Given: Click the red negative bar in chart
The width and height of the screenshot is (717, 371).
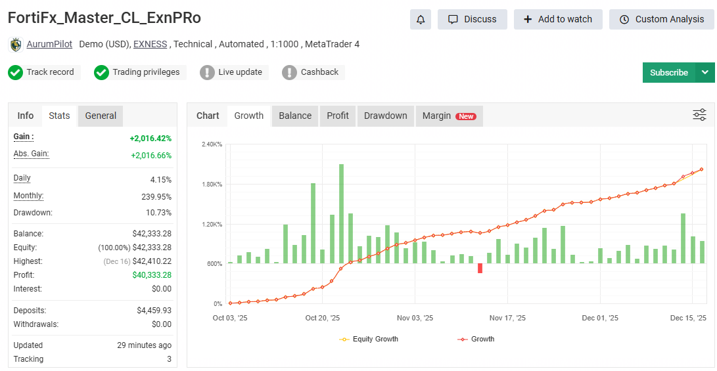Looking at the screenshot, I should pyautogui.click(x=480, y=268).
